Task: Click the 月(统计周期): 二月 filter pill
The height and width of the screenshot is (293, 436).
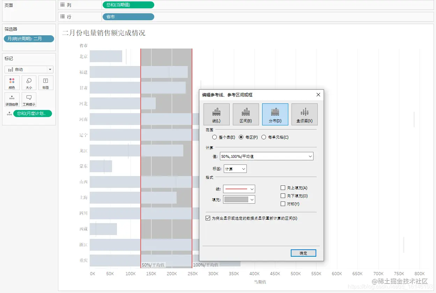Action: [x=29, y=39]
